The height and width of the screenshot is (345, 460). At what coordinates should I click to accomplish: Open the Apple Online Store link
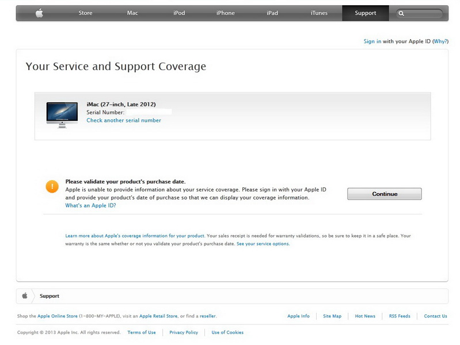pyautogui.click(x=58, y=316)
